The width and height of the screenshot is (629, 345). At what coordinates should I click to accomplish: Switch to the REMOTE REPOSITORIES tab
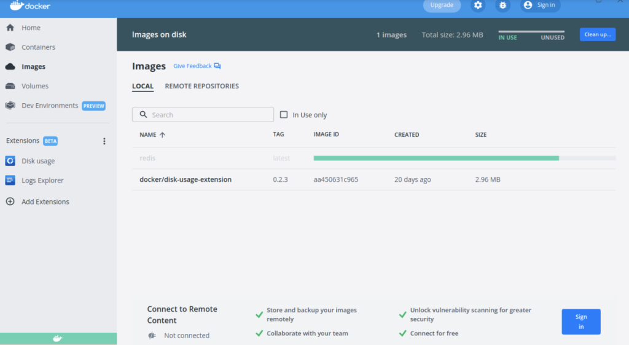[201, 86]
